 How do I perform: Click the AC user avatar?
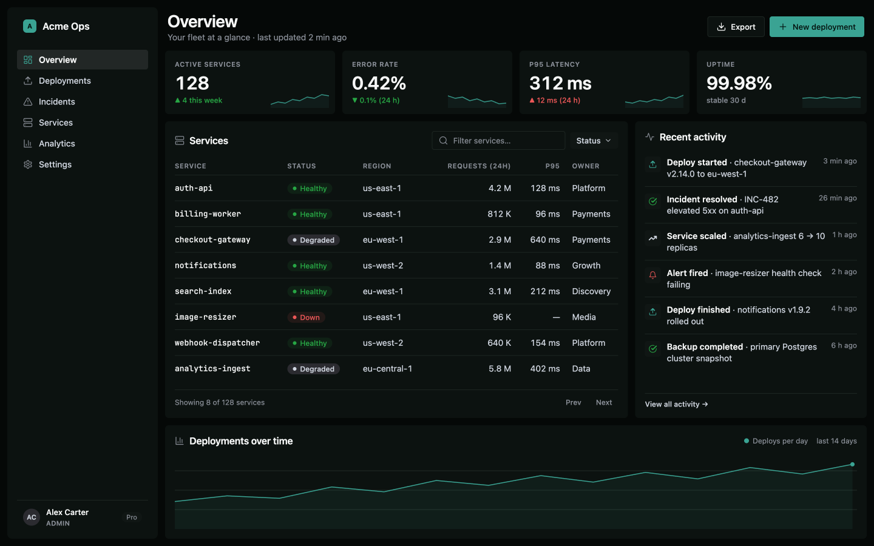32,517
